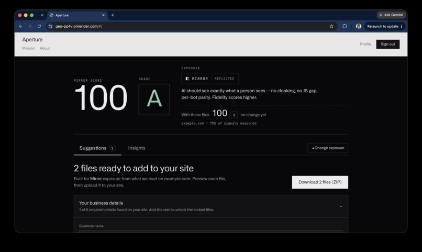Click the With these files 100 score

[x=219, y=113]
